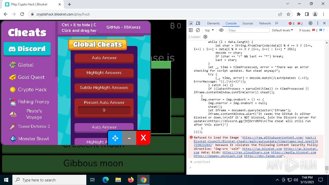Select Tower Defense 2 cheats category

click(30, 126)
